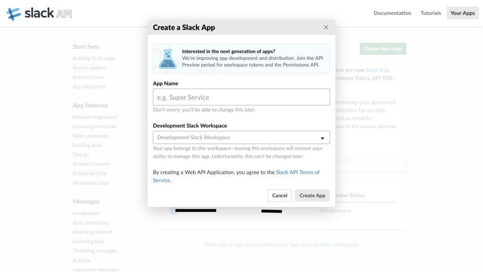Click the 'App features' sidebar heading
The width and height of the screenshot is (483, 272).
pyautogui.click(x=90, y=105)
